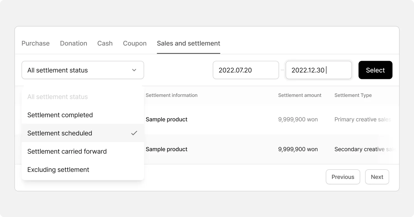Choose the disabled All settlement status option
The height and width of the screenshot is (217, 414).
tap(58, 97)
